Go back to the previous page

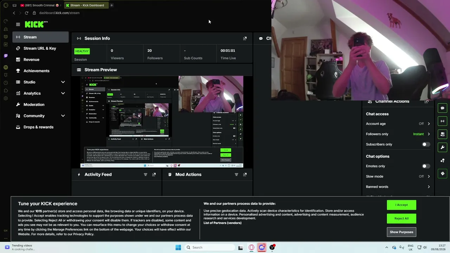14,13
